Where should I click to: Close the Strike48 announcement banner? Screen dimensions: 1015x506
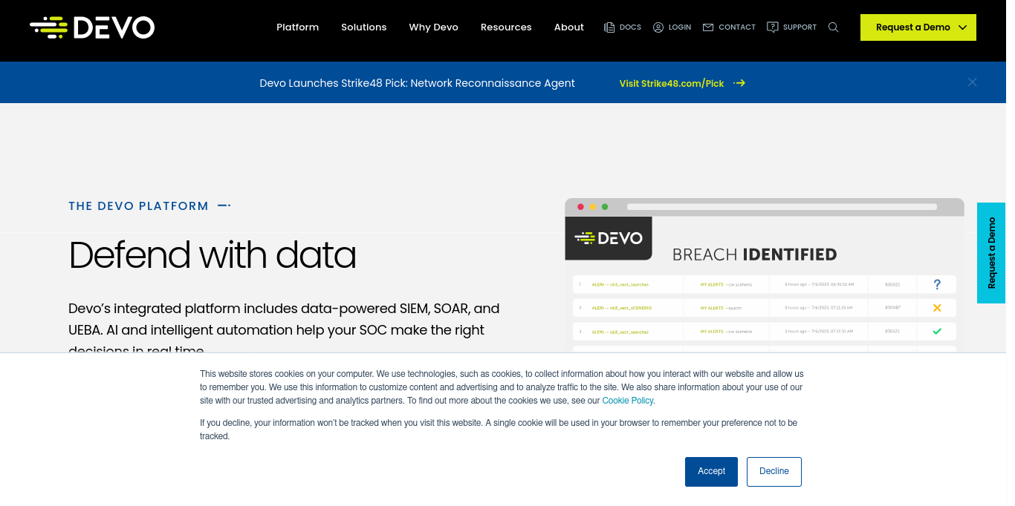pyautogui.click(x=972, y=82)
